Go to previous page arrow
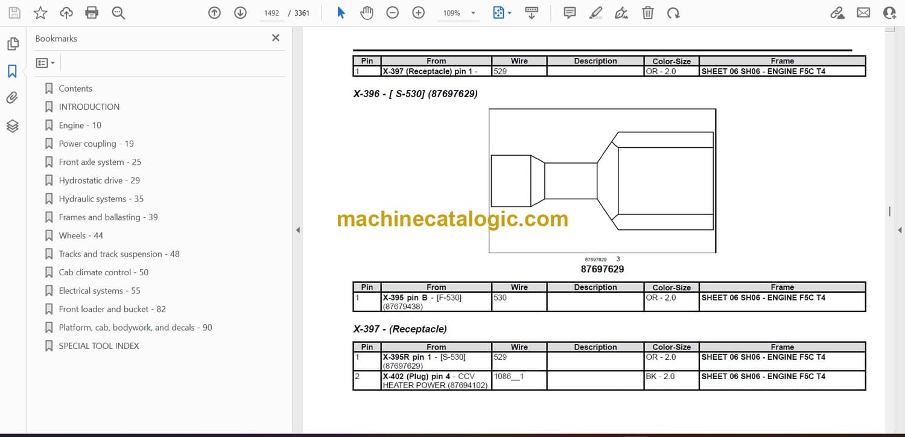This screenshot has width=905, height=437. [x=214, y=13]
